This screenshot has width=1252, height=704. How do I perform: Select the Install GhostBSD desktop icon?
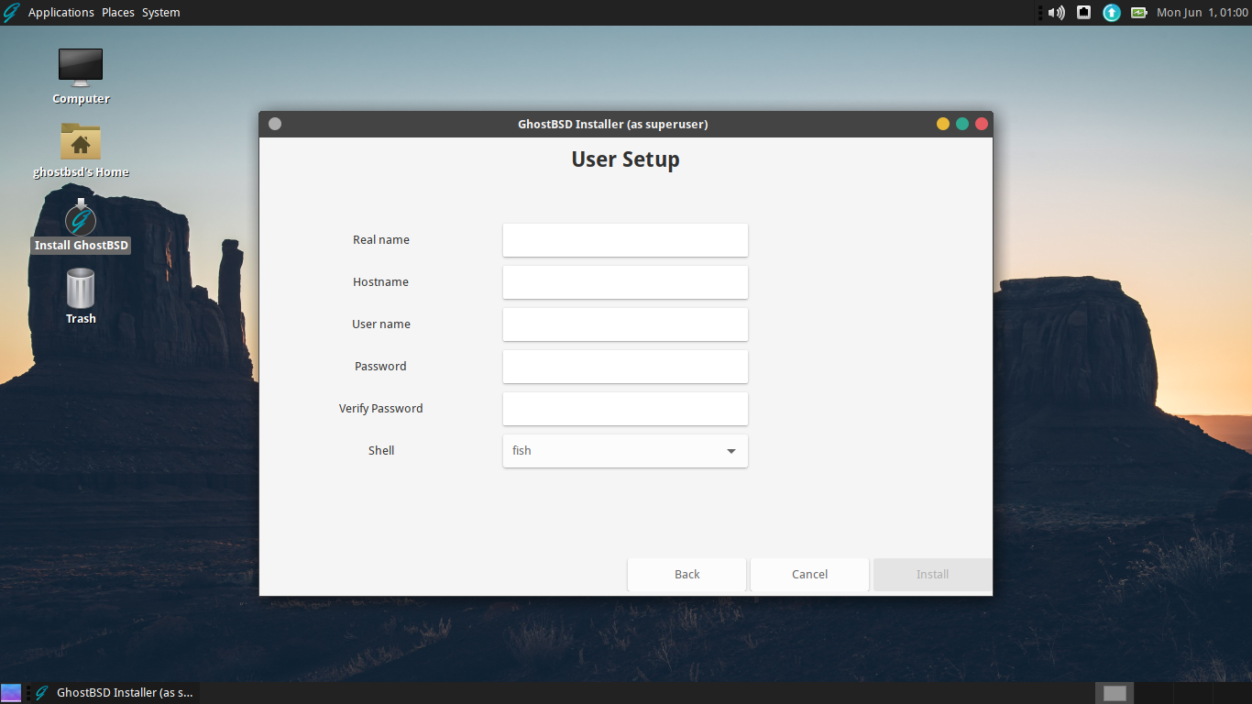coord(81,227)
